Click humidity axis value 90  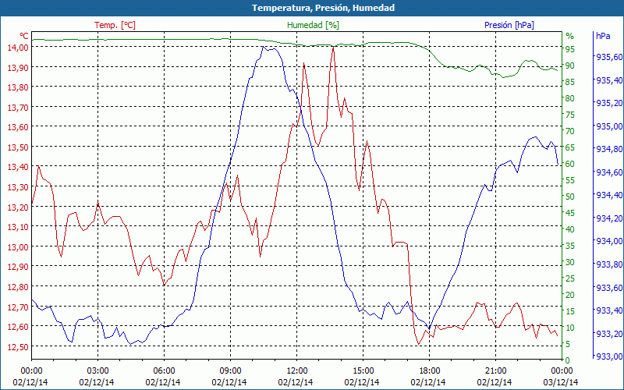pyautogui.click(x=570, y=66)
